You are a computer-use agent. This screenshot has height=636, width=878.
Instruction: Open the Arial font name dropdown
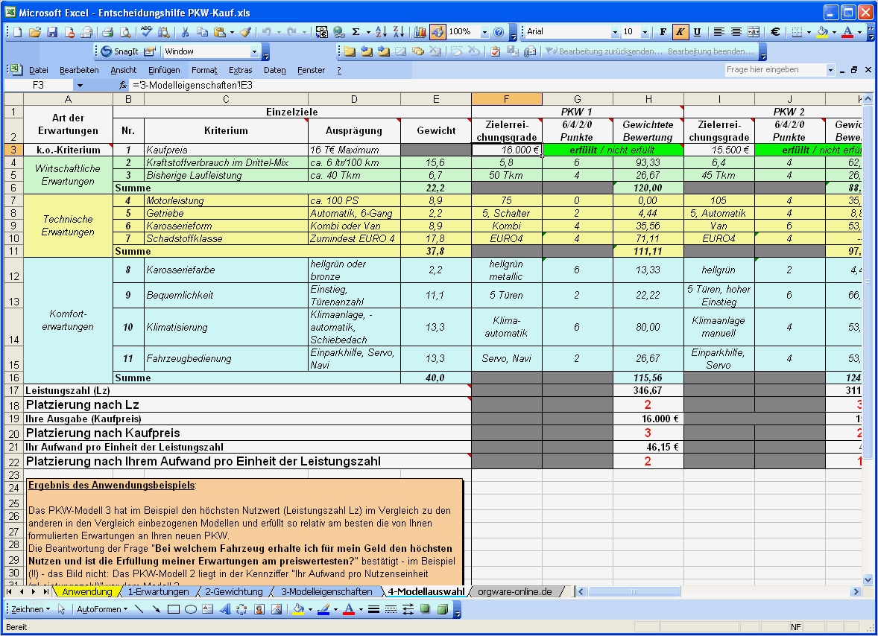click(615, 32)
